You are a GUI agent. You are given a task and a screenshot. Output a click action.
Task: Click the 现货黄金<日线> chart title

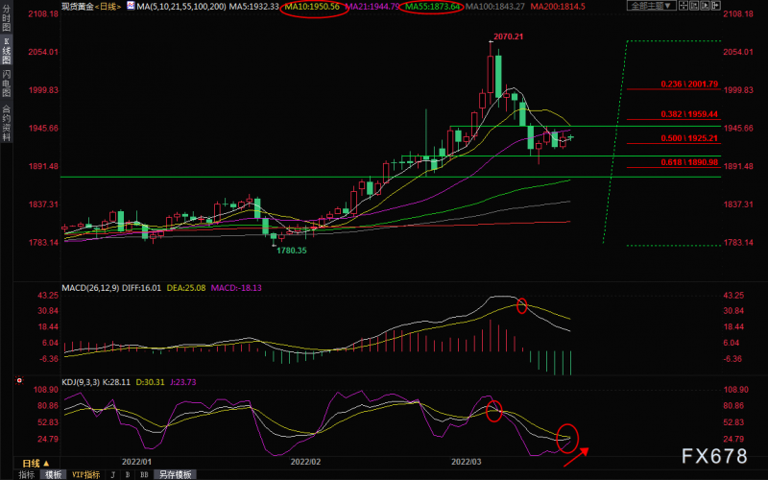pyautogui.click(x=91, y=7)
